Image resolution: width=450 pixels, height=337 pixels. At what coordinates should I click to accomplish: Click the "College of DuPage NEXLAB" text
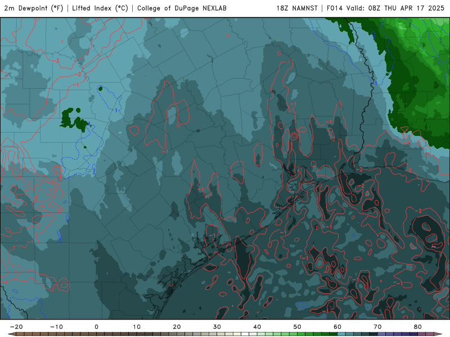coord(182,8)
